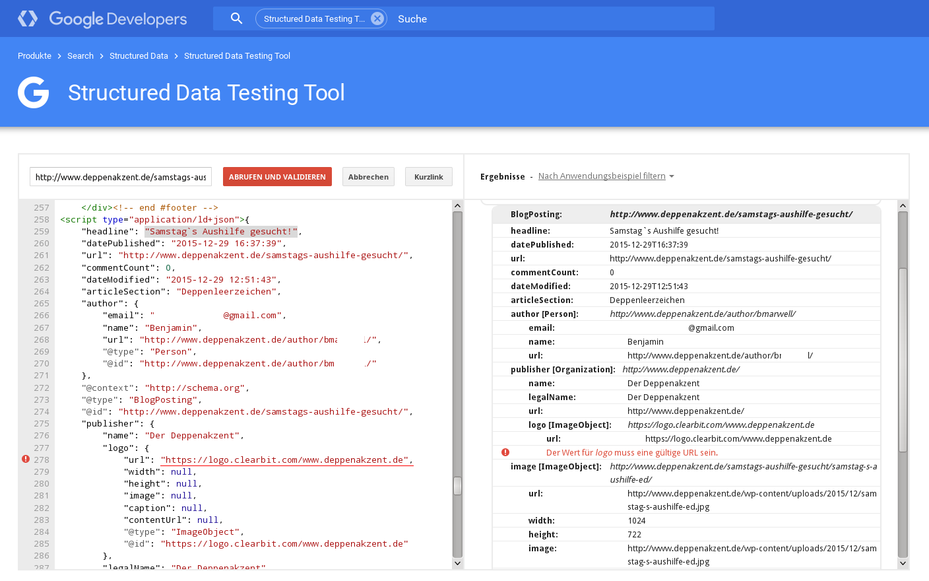
Task: Open Produkte breadcrumb
Action: click(x=34, y=56)
